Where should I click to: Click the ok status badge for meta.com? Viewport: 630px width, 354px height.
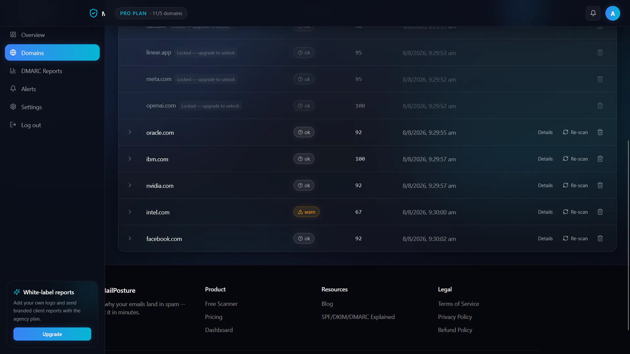(304, 79)
